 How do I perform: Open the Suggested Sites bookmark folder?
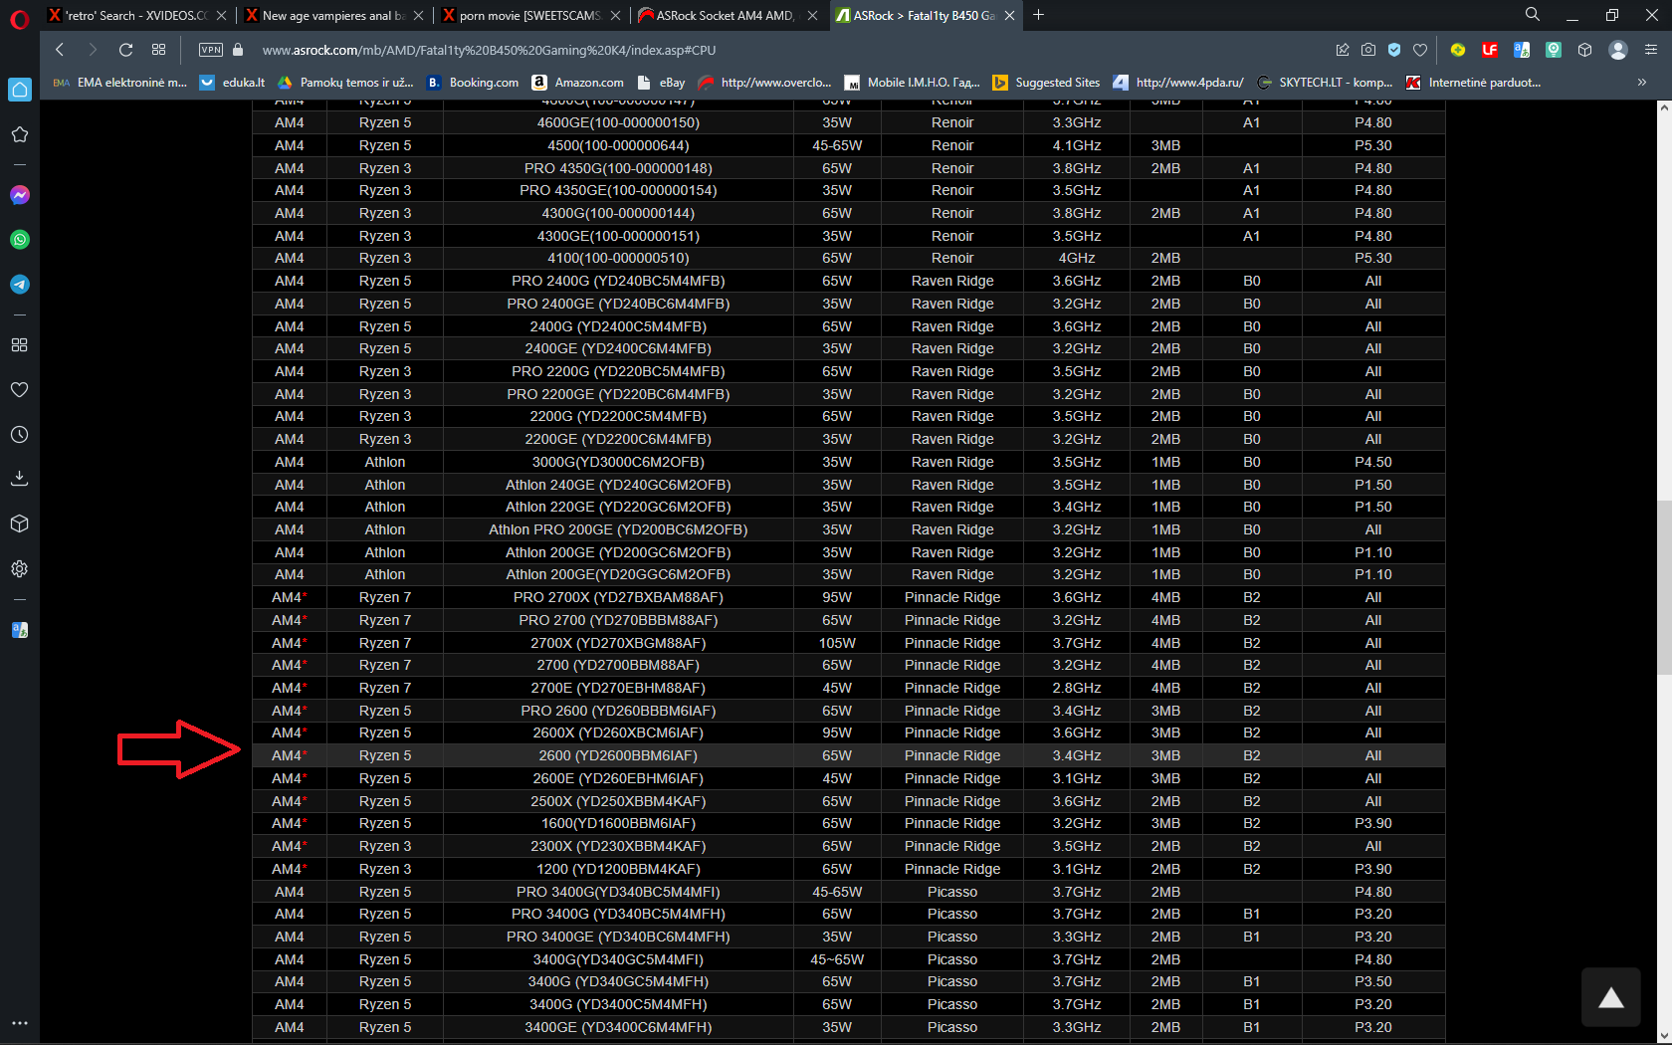tap(1047, 83)
